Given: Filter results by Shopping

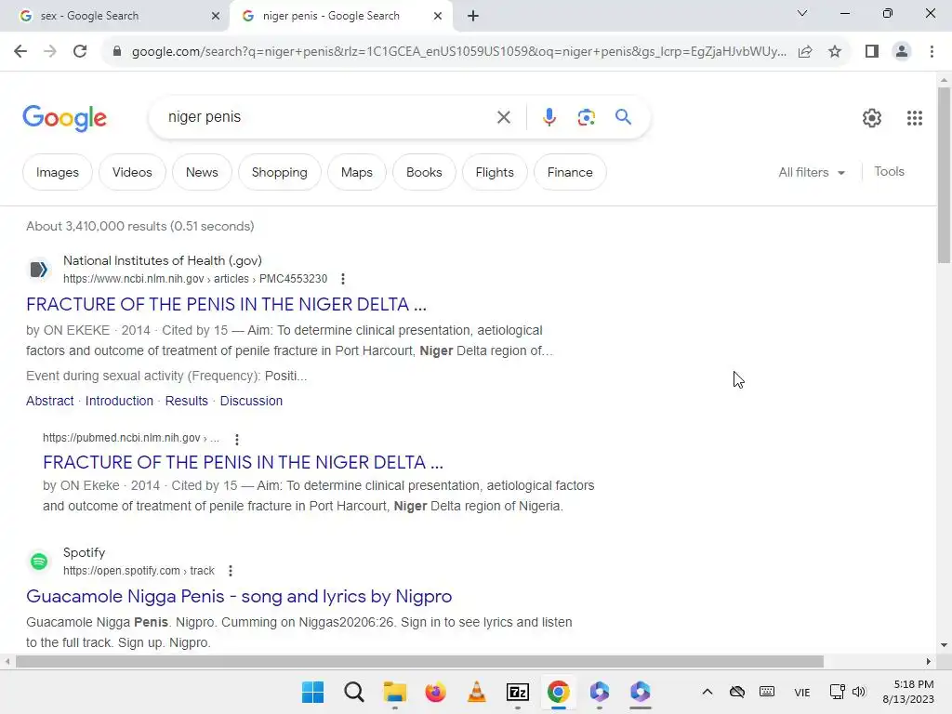Looking at the screenshot, I should pyautogui.click(x=279, y=172).
